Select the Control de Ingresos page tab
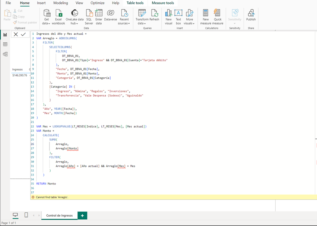Image resolution: width=317 pixels, height=226 pixels. 60,216
